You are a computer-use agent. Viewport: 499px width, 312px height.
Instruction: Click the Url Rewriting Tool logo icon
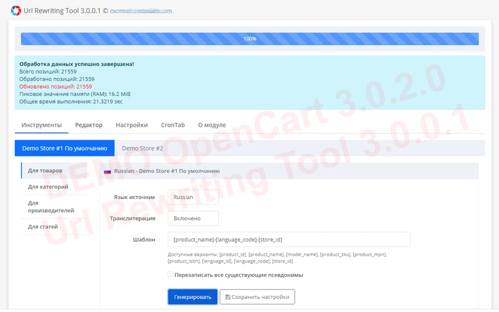tap(16, 11)
